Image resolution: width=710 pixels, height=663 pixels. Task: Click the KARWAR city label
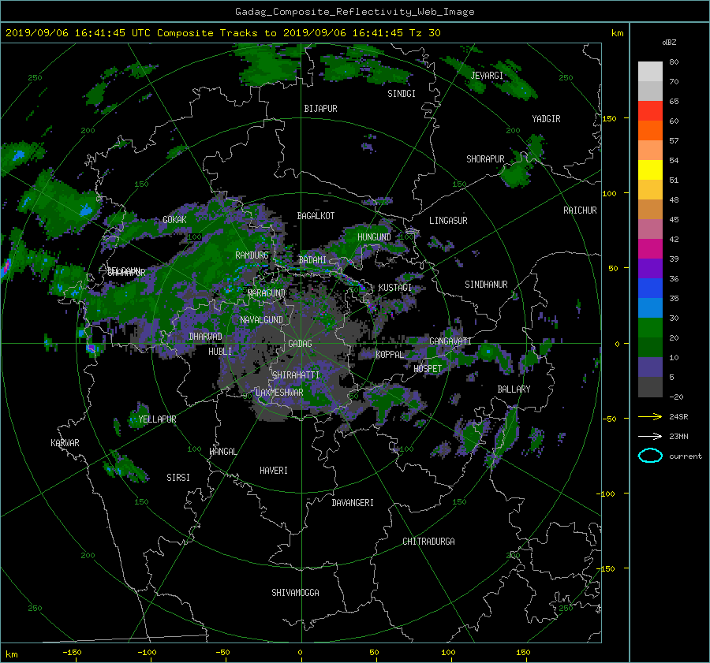(x=65, y=443)
